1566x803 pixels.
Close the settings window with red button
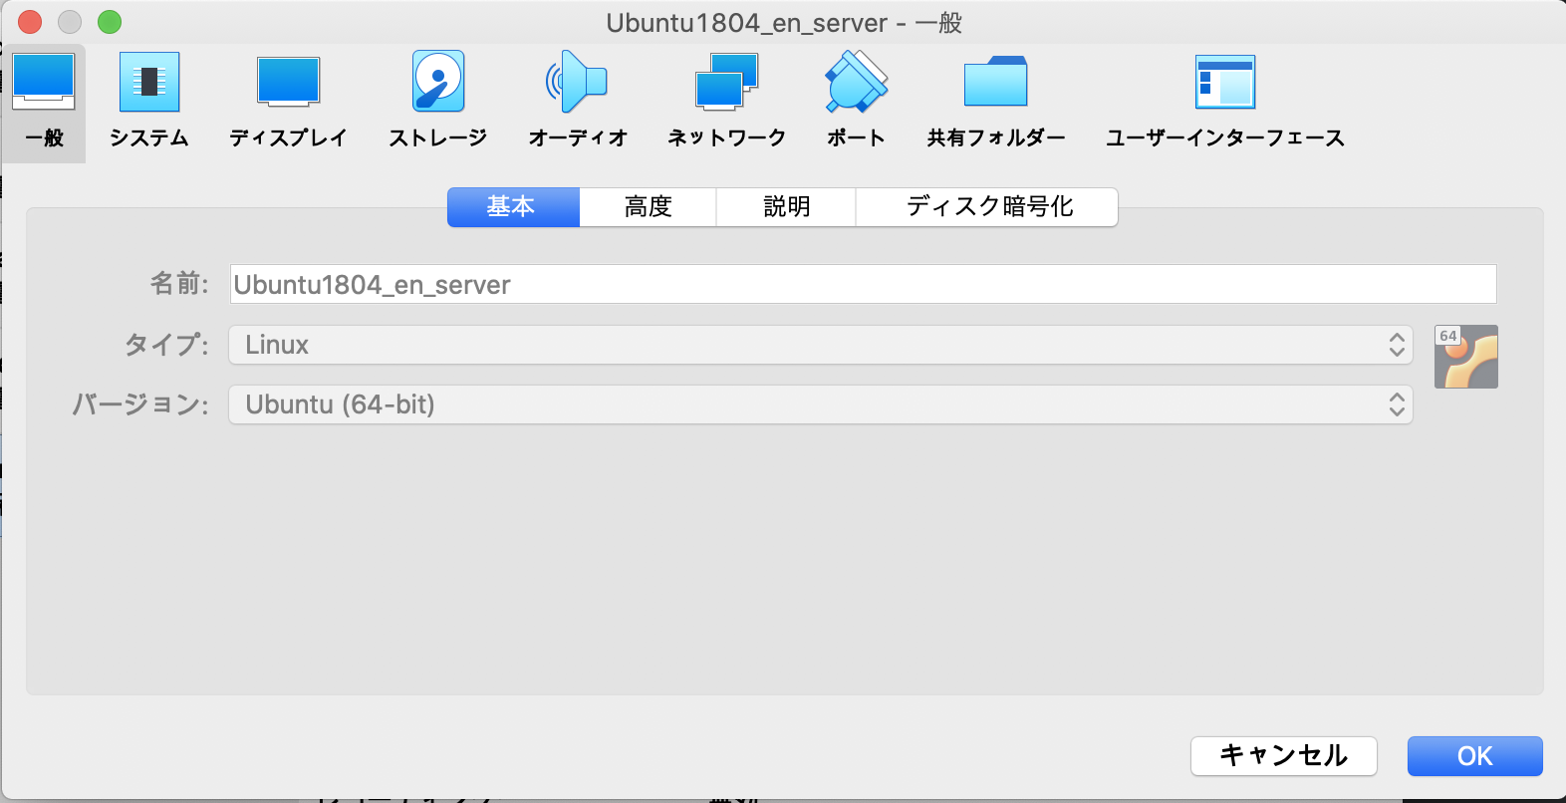[30, 22]
